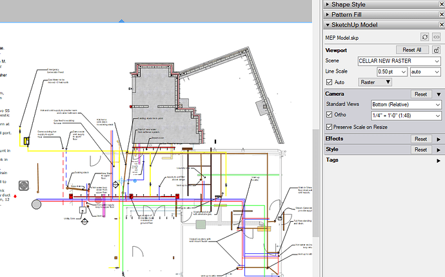The height and width of the screenshot is (277, 445).
Task: Open the auto line scale dropdown
Action: [425, 72]
